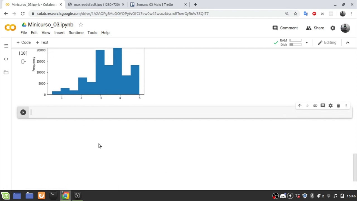Move cell up with arrow icon

point(300,106)
